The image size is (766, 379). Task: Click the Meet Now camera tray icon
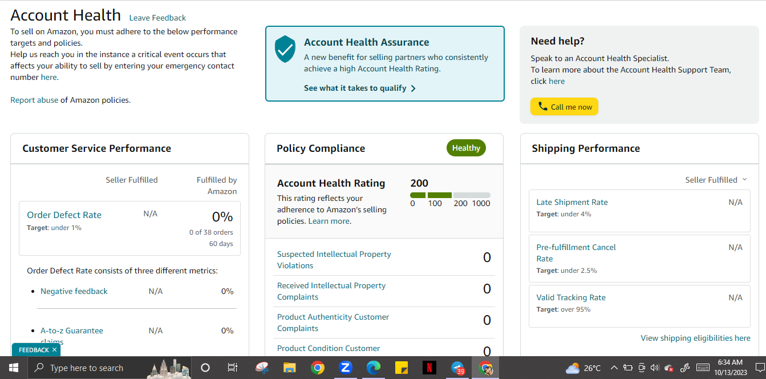coord(642,368)
